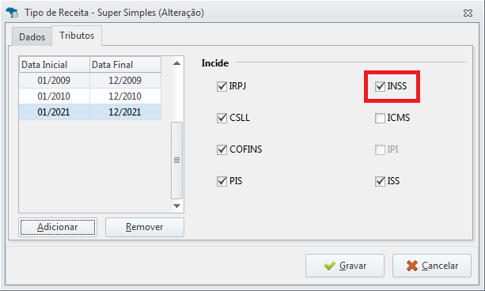Uncheck the IRPJ checkbox
Viewport: 485px width, 291px height.
(x=222, y=86)
